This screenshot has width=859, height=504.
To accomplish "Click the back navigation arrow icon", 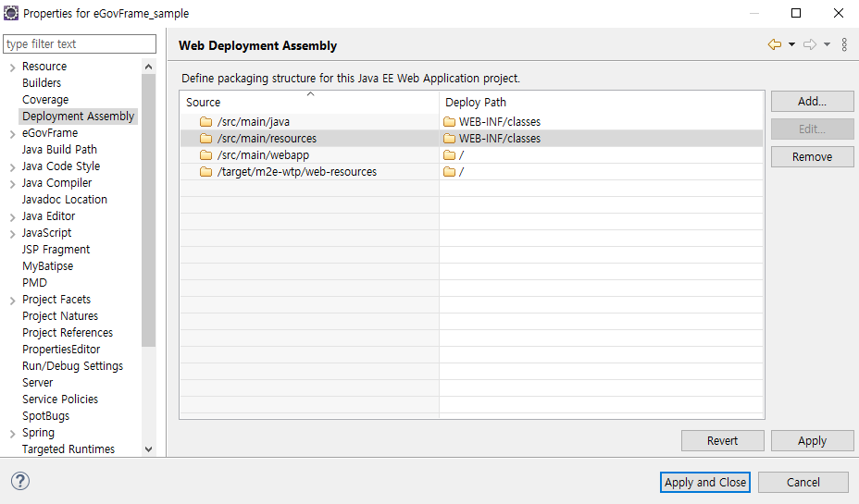I will [x=775, y=44].
